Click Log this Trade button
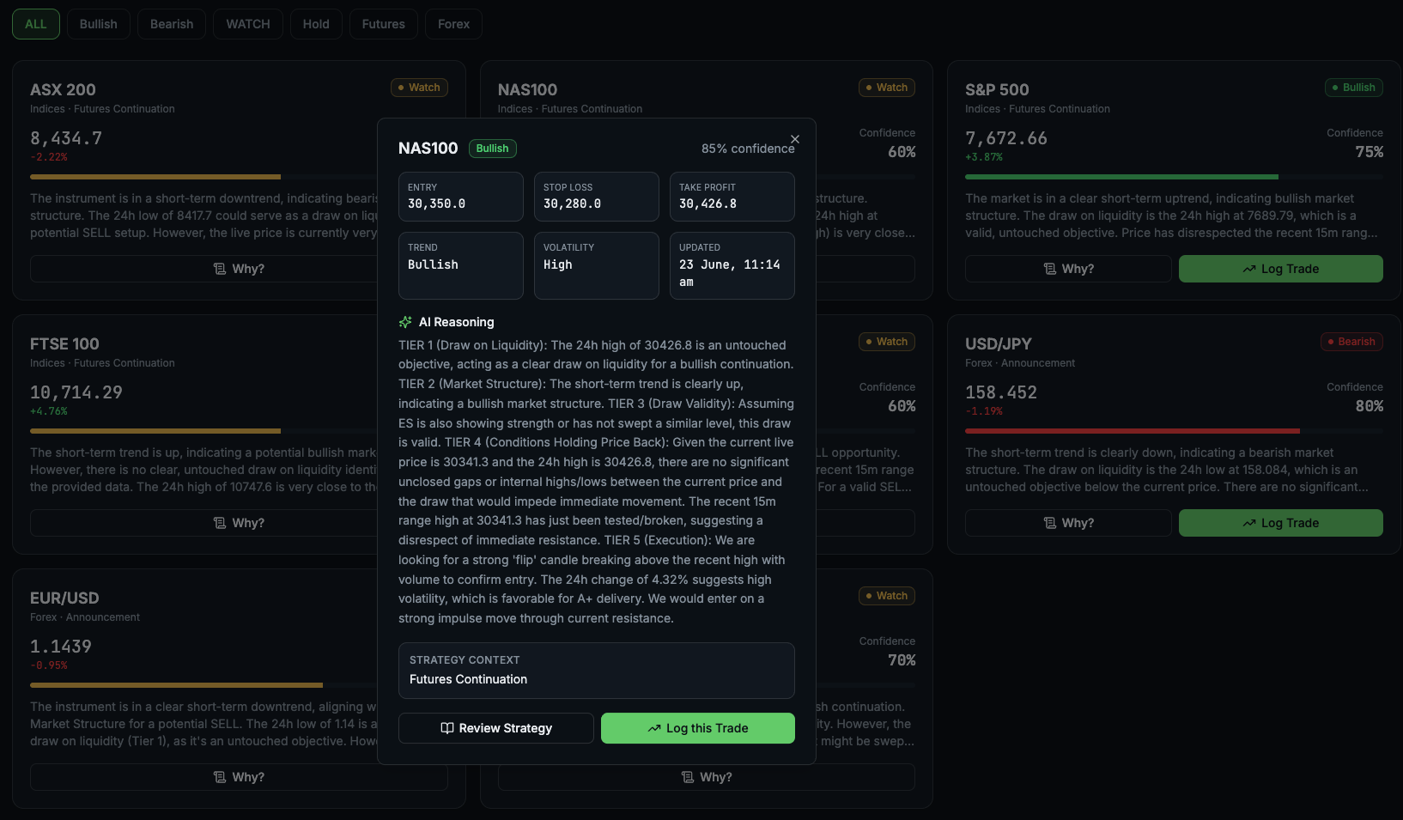The image size is (1403, 820). (698, 728)
